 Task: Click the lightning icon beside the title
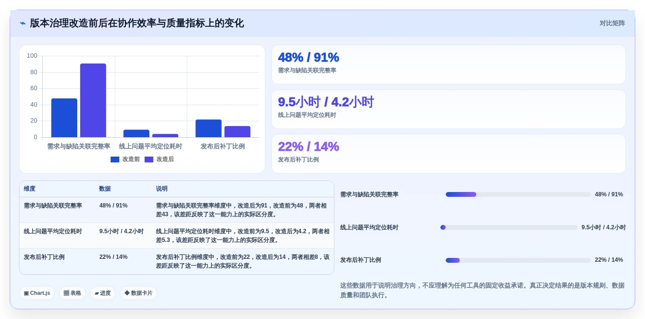click(23, 23)
